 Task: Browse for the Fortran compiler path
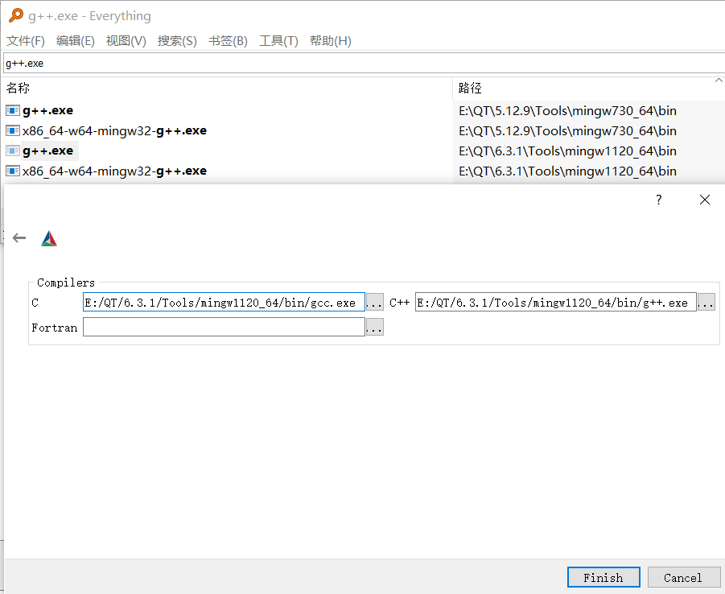pyautogui.click(x=374, y=327)
